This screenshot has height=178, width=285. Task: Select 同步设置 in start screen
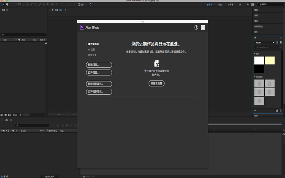click(92, 55)
